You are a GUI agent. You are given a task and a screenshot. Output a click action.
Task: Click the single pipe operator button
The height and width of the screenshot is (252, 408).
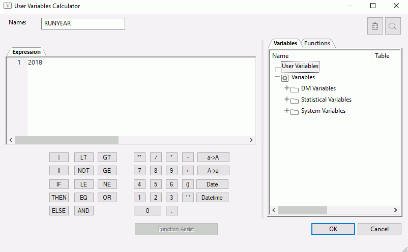tap(59, 157)
